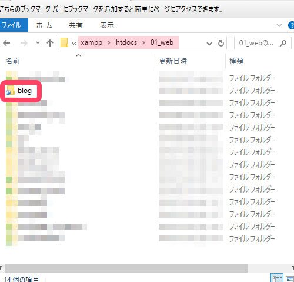The image size is (294, 282).
Task: Click the folder icon in address bar
Action: click(x=64, y=43)
